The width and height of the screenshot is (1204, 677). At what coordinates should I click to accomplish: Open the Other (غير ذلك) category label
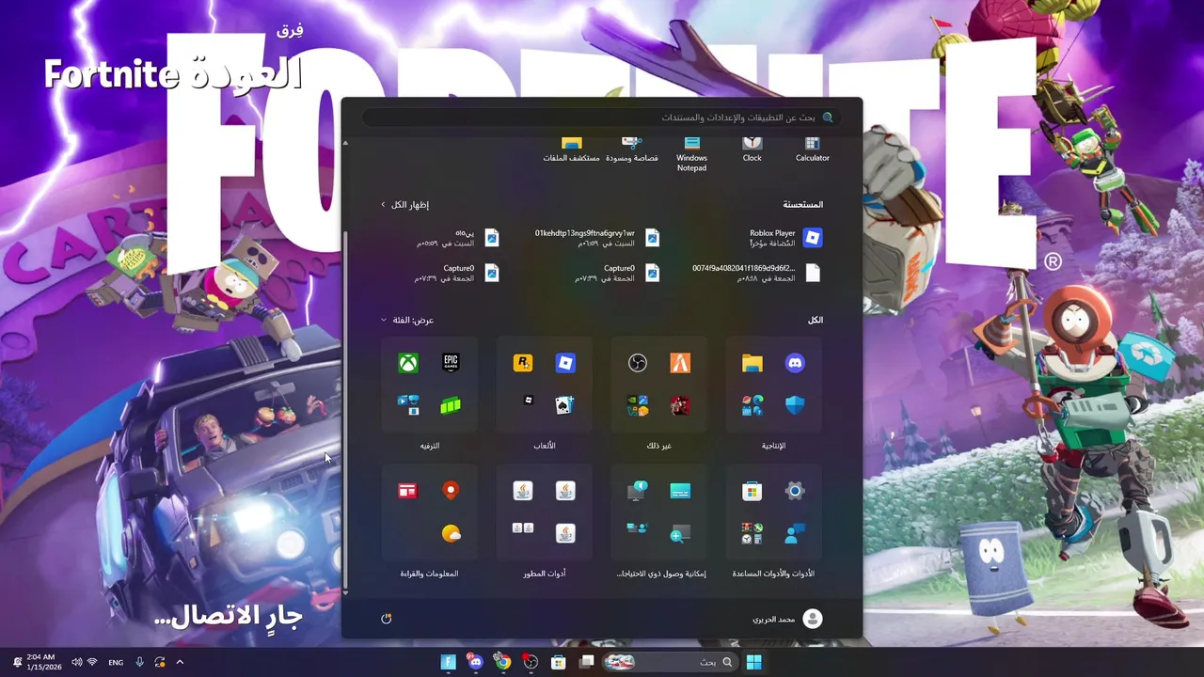[659, 446]
